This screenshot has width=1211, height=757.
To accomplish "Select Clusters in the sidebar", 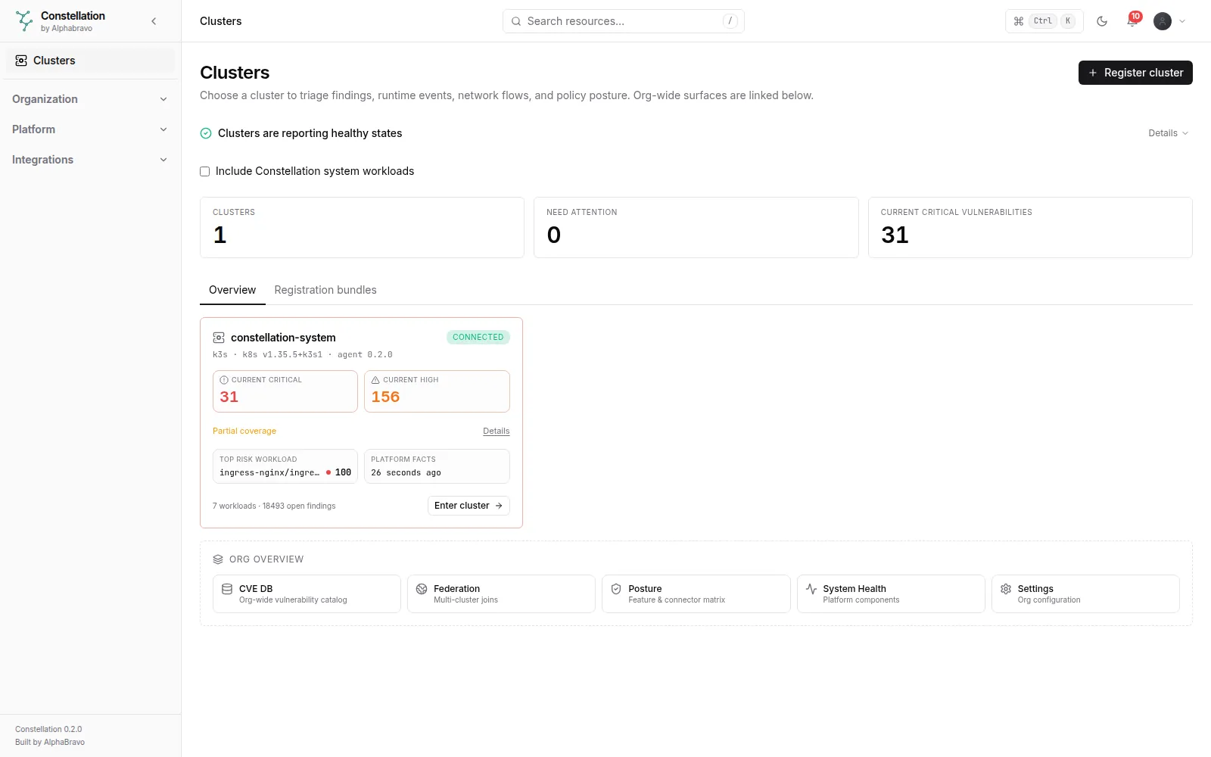I will pos(90,61).
